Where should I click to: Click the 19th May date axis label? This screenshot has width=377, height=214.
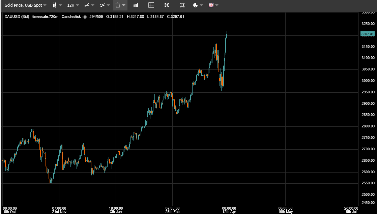pyautogui.click(x=285, y=212)
